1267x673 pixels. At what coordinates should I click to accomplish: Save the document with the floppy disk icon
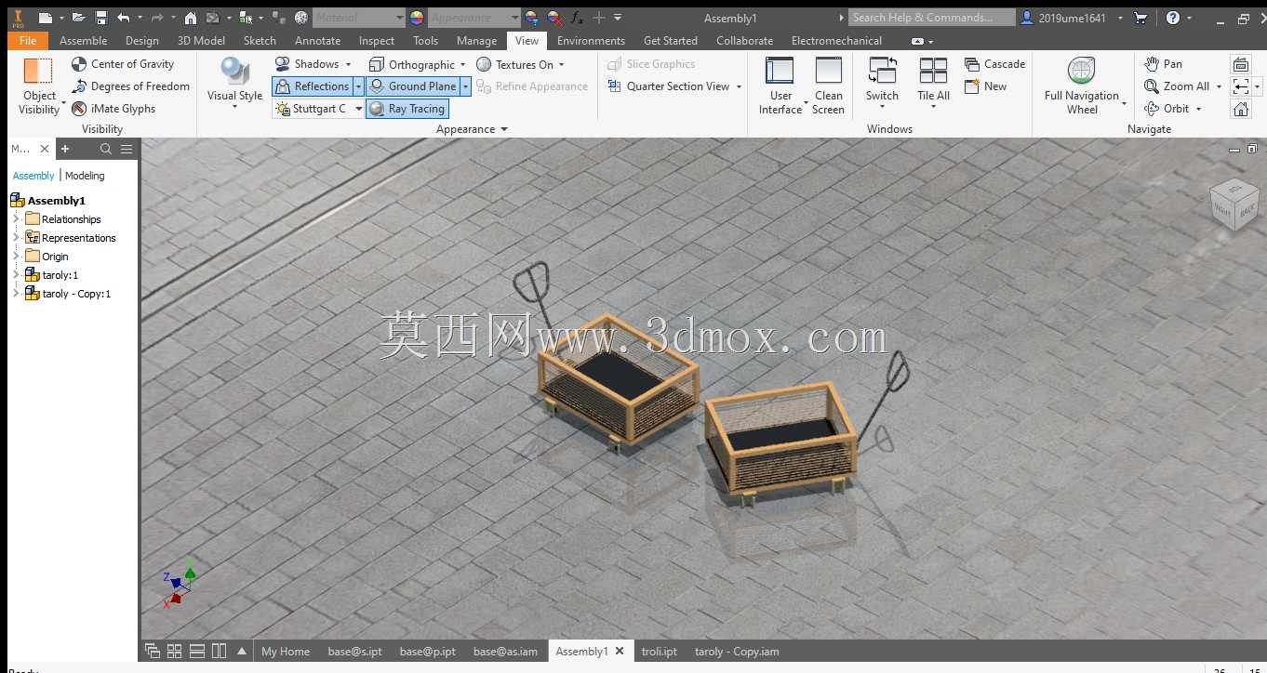(101, 18)
